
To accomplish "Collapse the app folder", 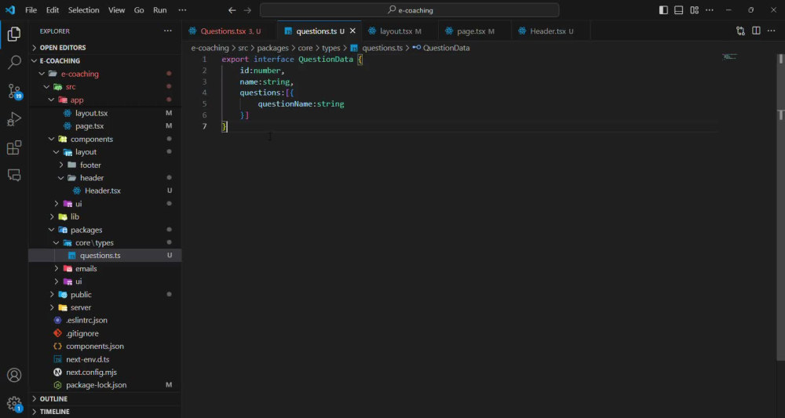I will [x=105, y=100].
